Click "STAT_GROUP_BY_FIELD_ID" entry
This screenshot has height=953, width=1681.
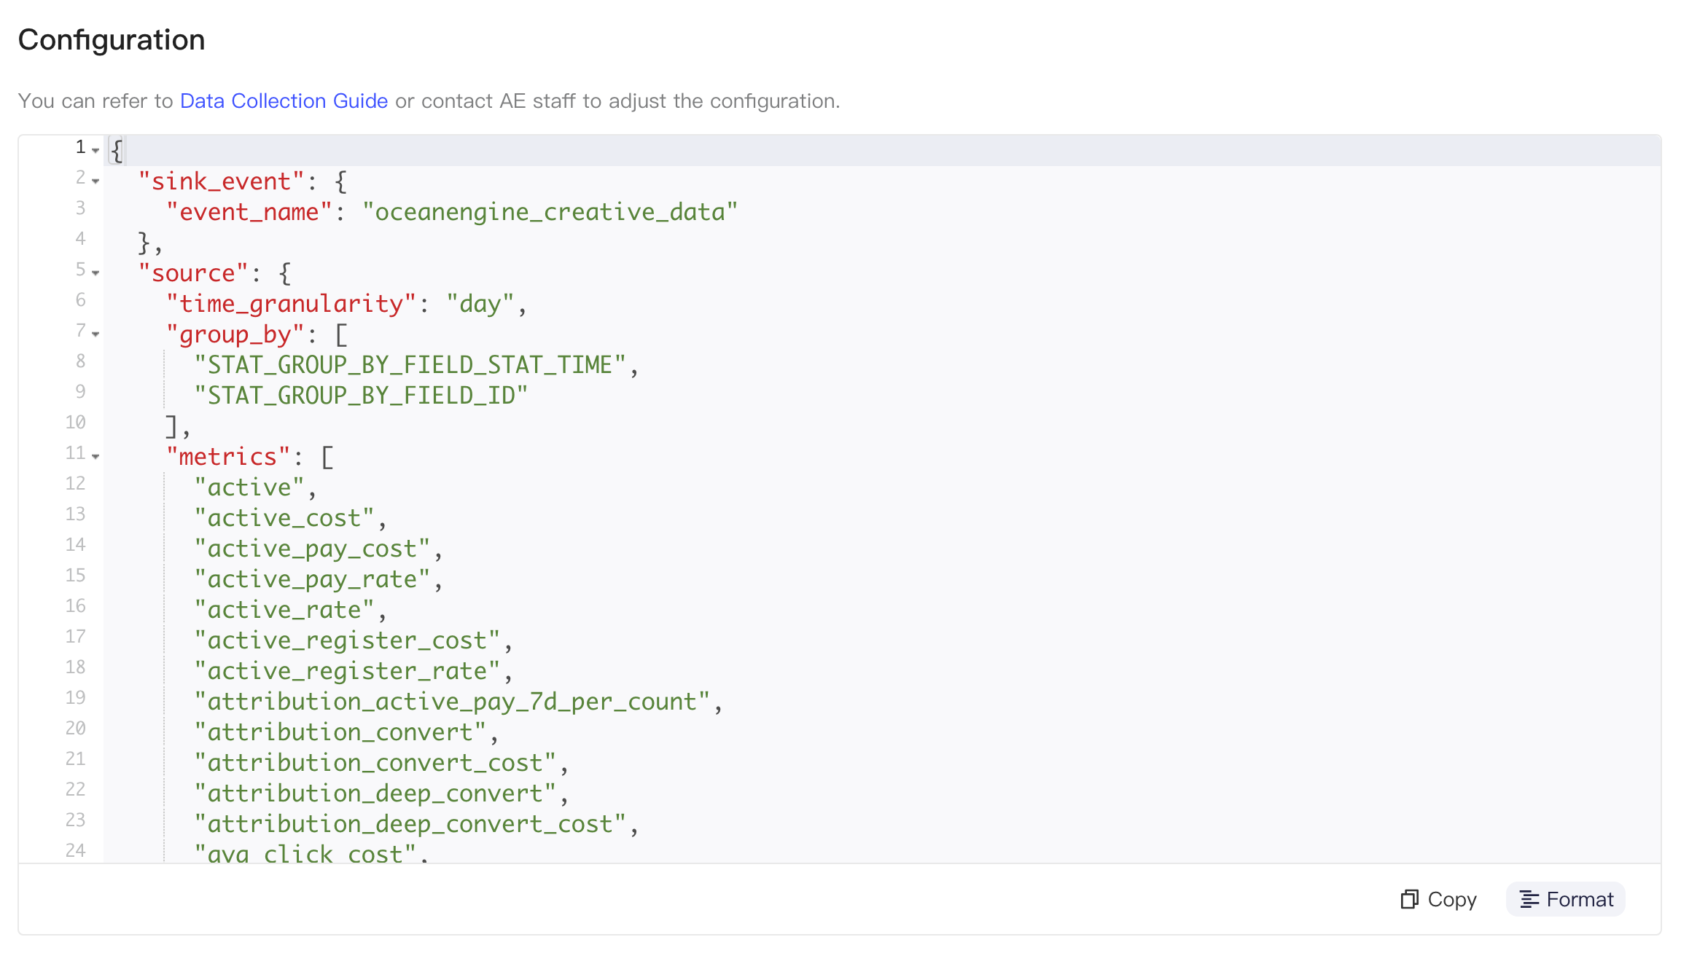[x=361, y=396]
